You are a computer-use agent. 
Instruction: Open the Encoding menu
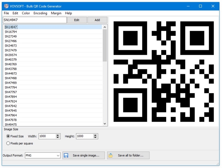click(x=40, y=13)
